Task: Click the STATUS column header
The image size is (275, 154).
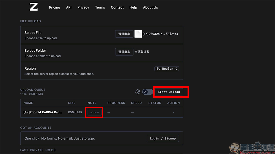Action: click(x=155, y=103)
